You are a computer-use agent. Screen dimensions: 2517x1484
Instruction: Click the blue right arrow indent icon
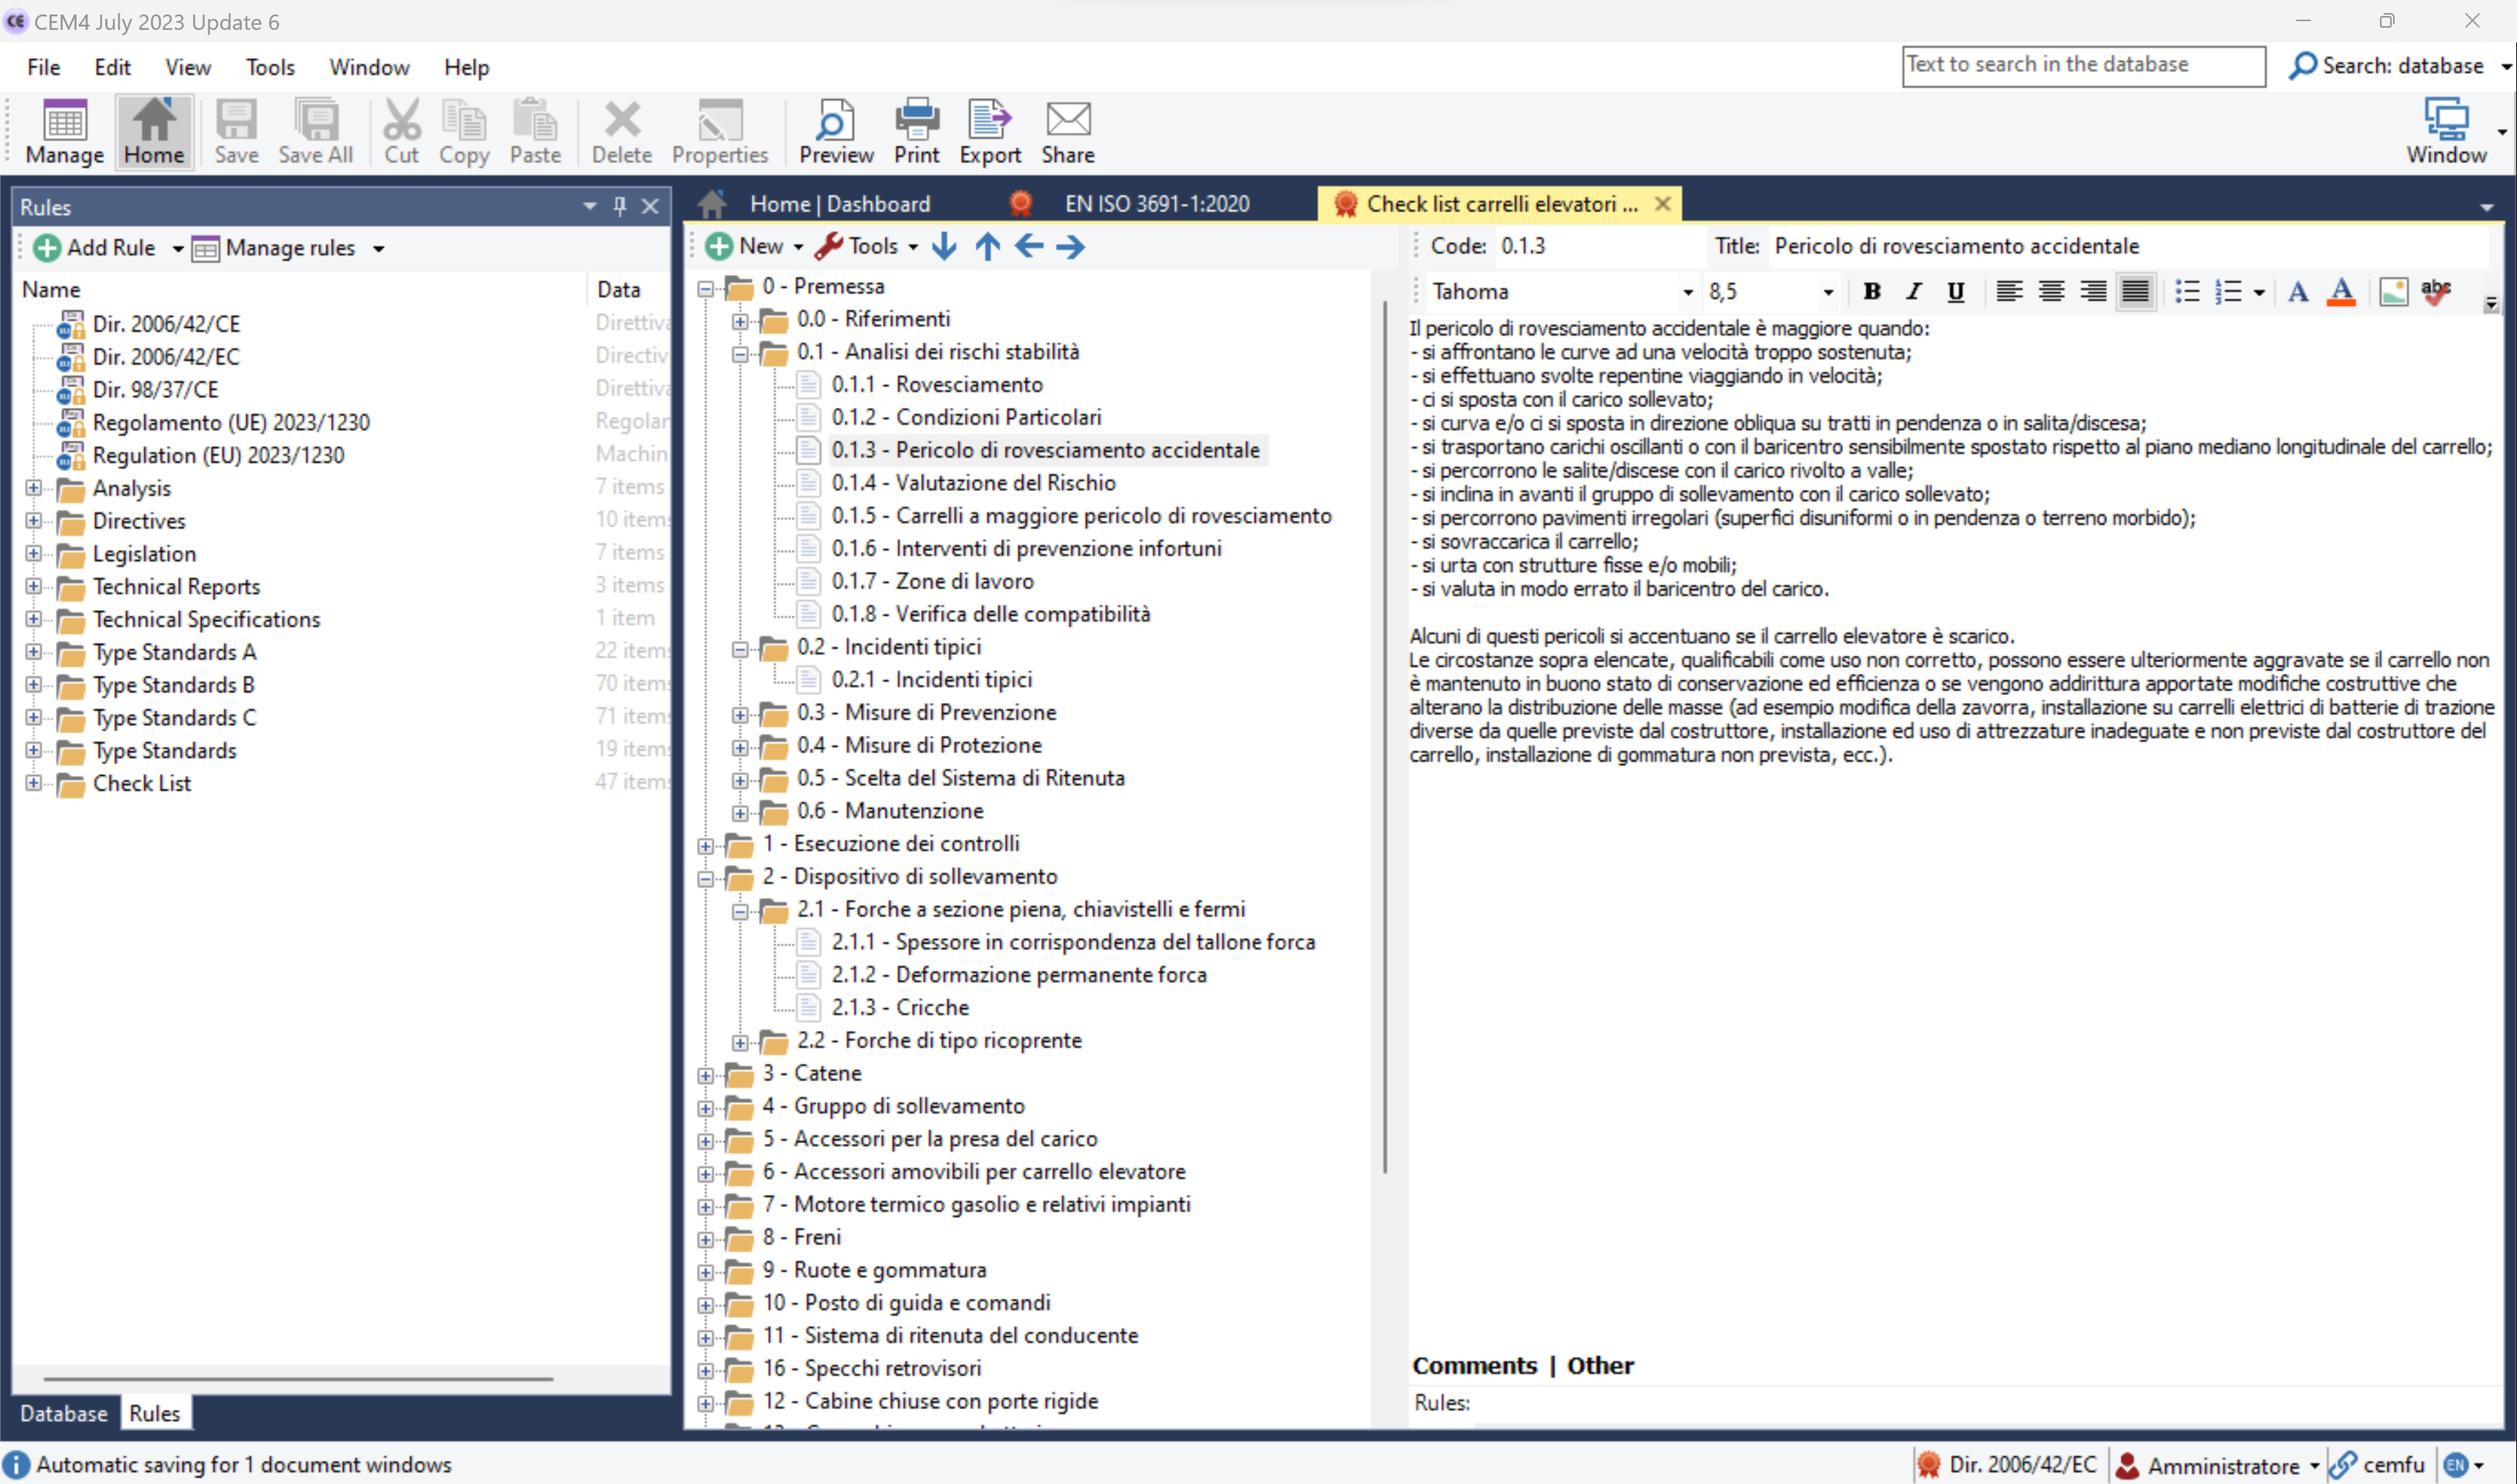[x=1070, y=246]
